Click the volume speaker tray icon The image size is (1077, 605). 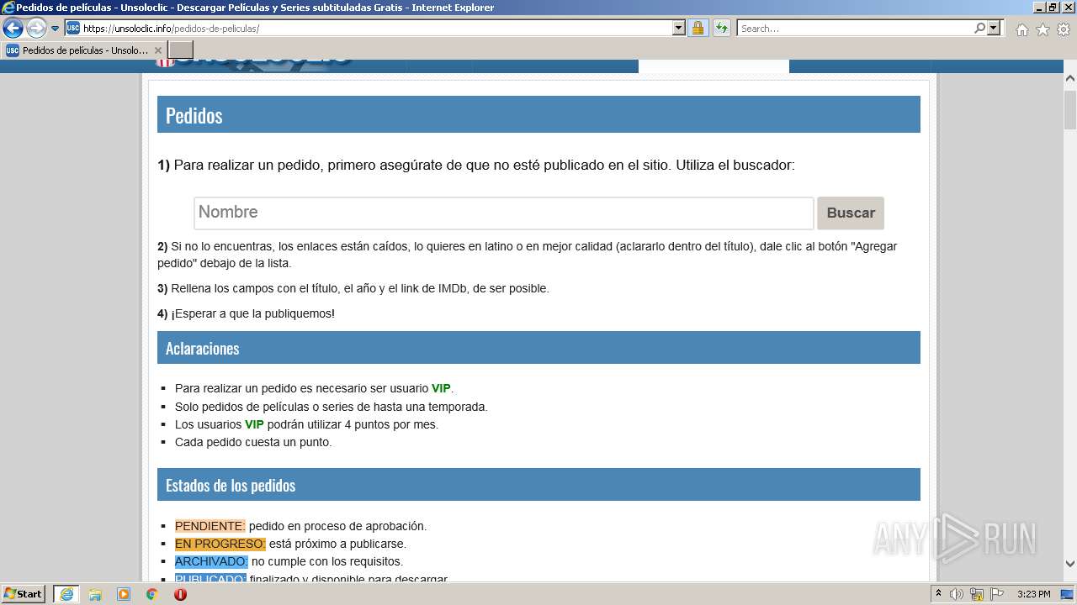coord(957,594)
